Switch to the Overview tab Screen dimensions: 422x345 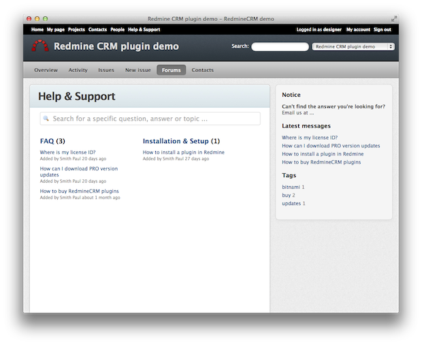pos(46,70)
